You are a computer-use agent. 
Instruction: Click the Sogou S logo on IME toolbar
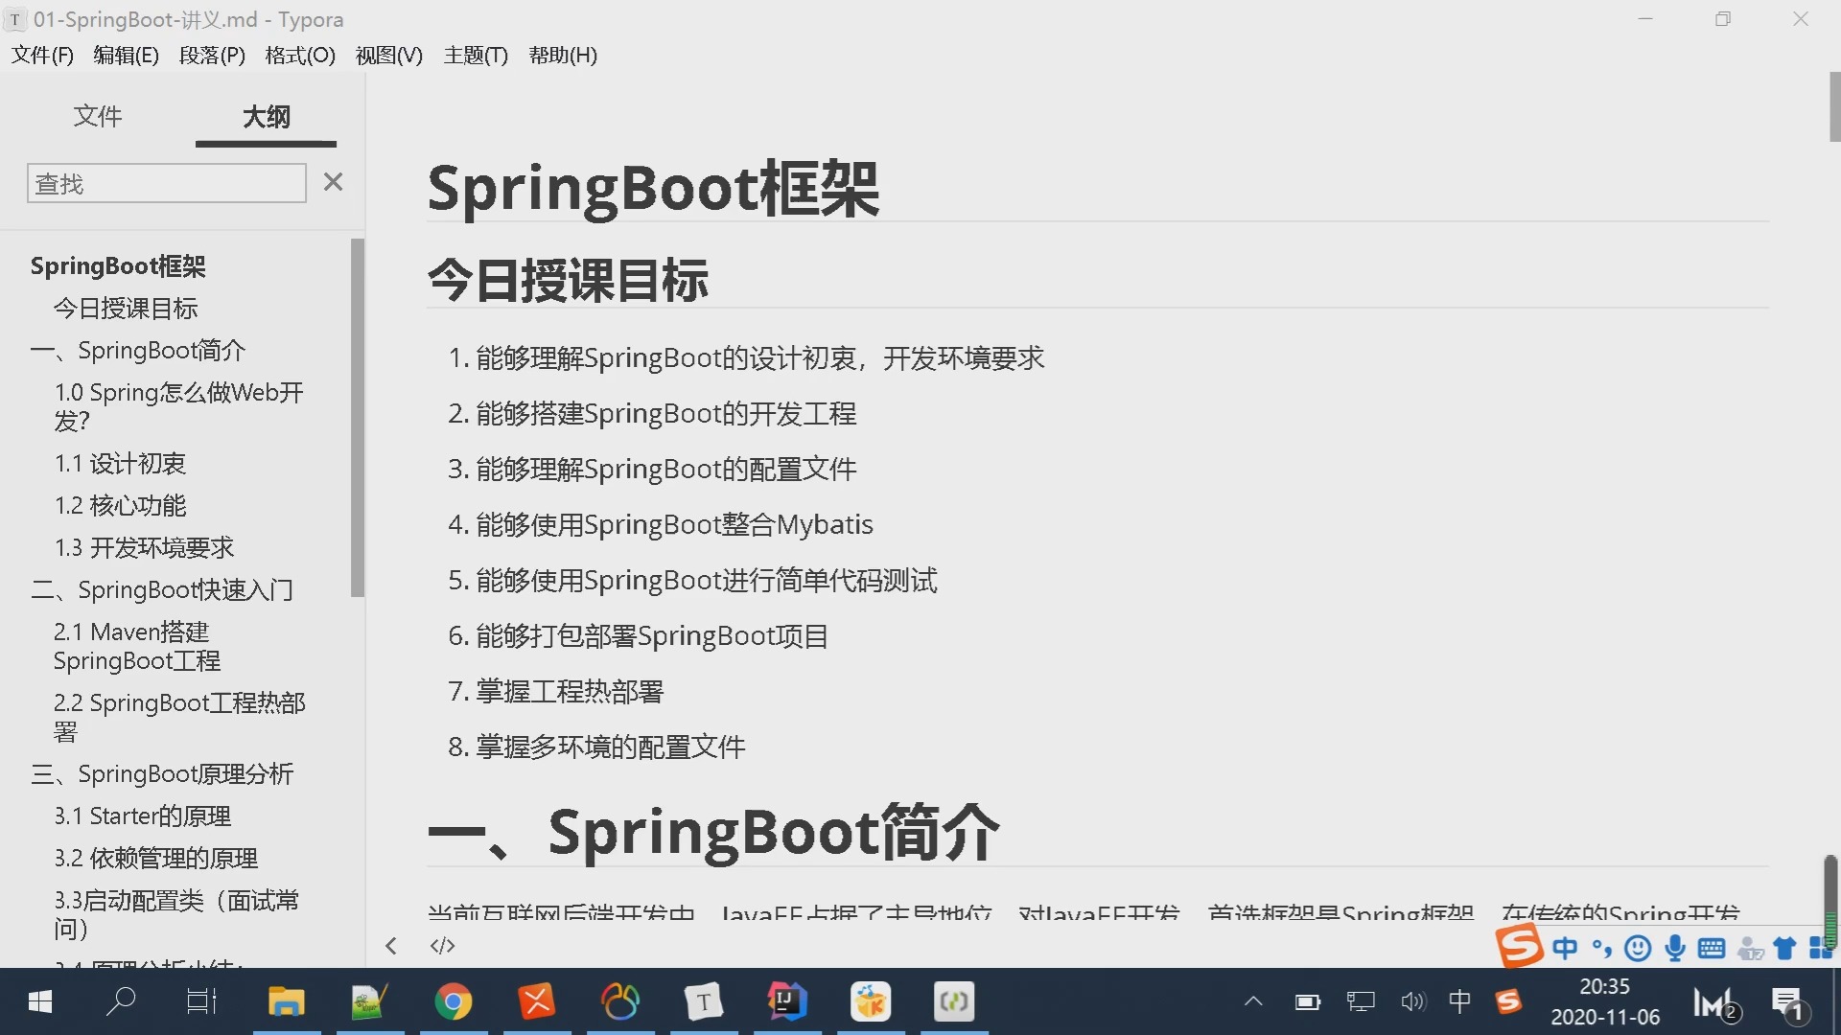[x=1520, y=946]
